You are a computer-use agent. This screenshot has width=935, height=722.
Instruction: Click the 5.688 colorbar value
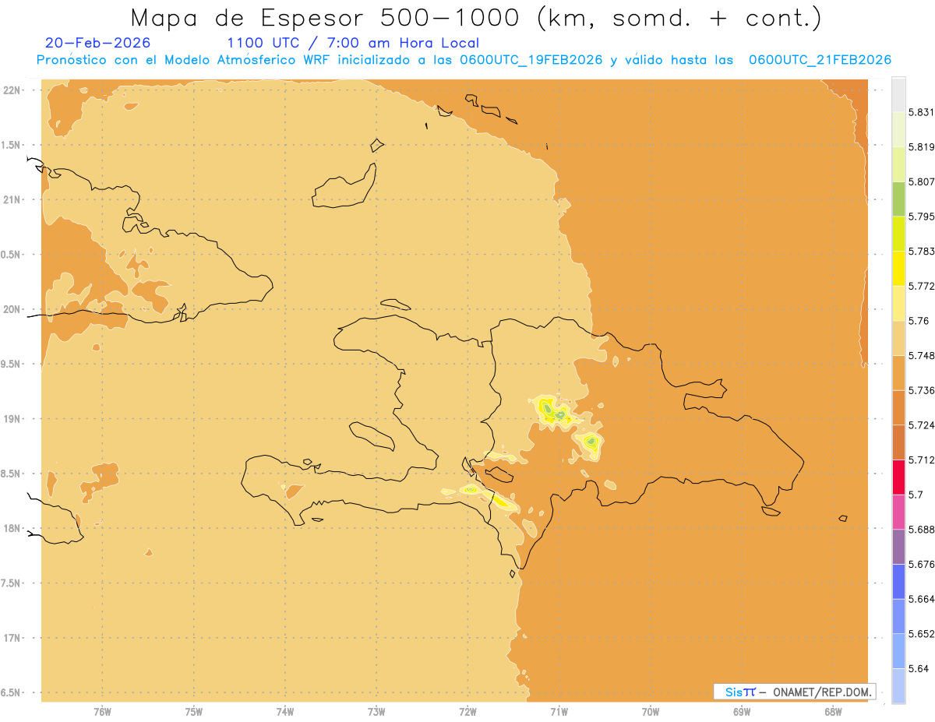[x=922, y=530]
